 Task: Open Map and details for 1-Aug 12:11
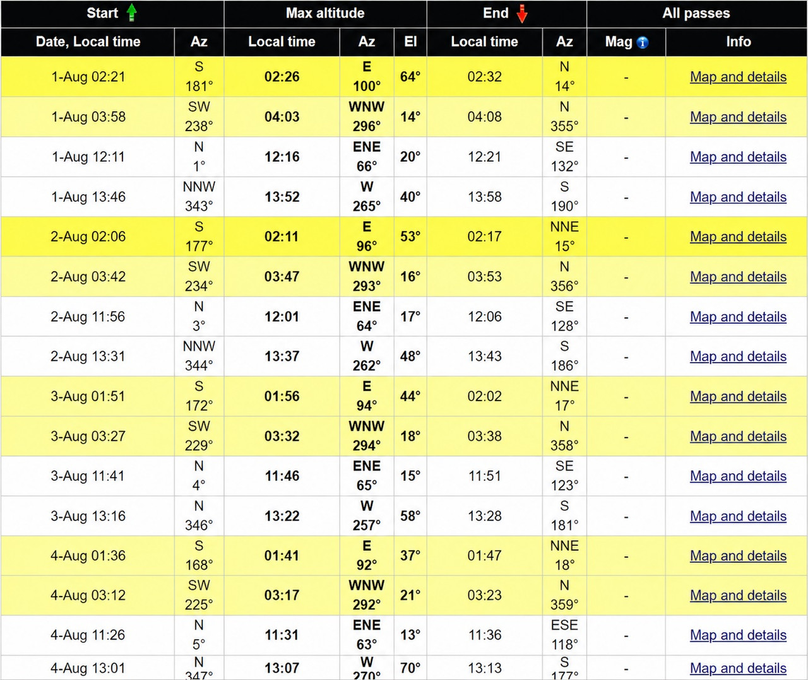point(738,157)
